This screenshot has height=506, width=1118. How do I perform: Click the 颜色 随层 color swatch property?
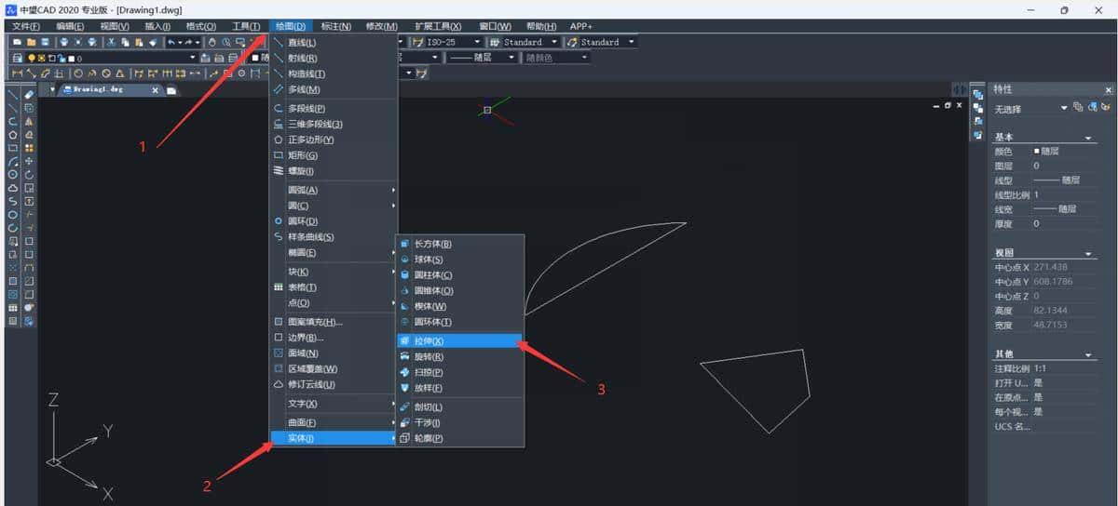(1037, 151)
